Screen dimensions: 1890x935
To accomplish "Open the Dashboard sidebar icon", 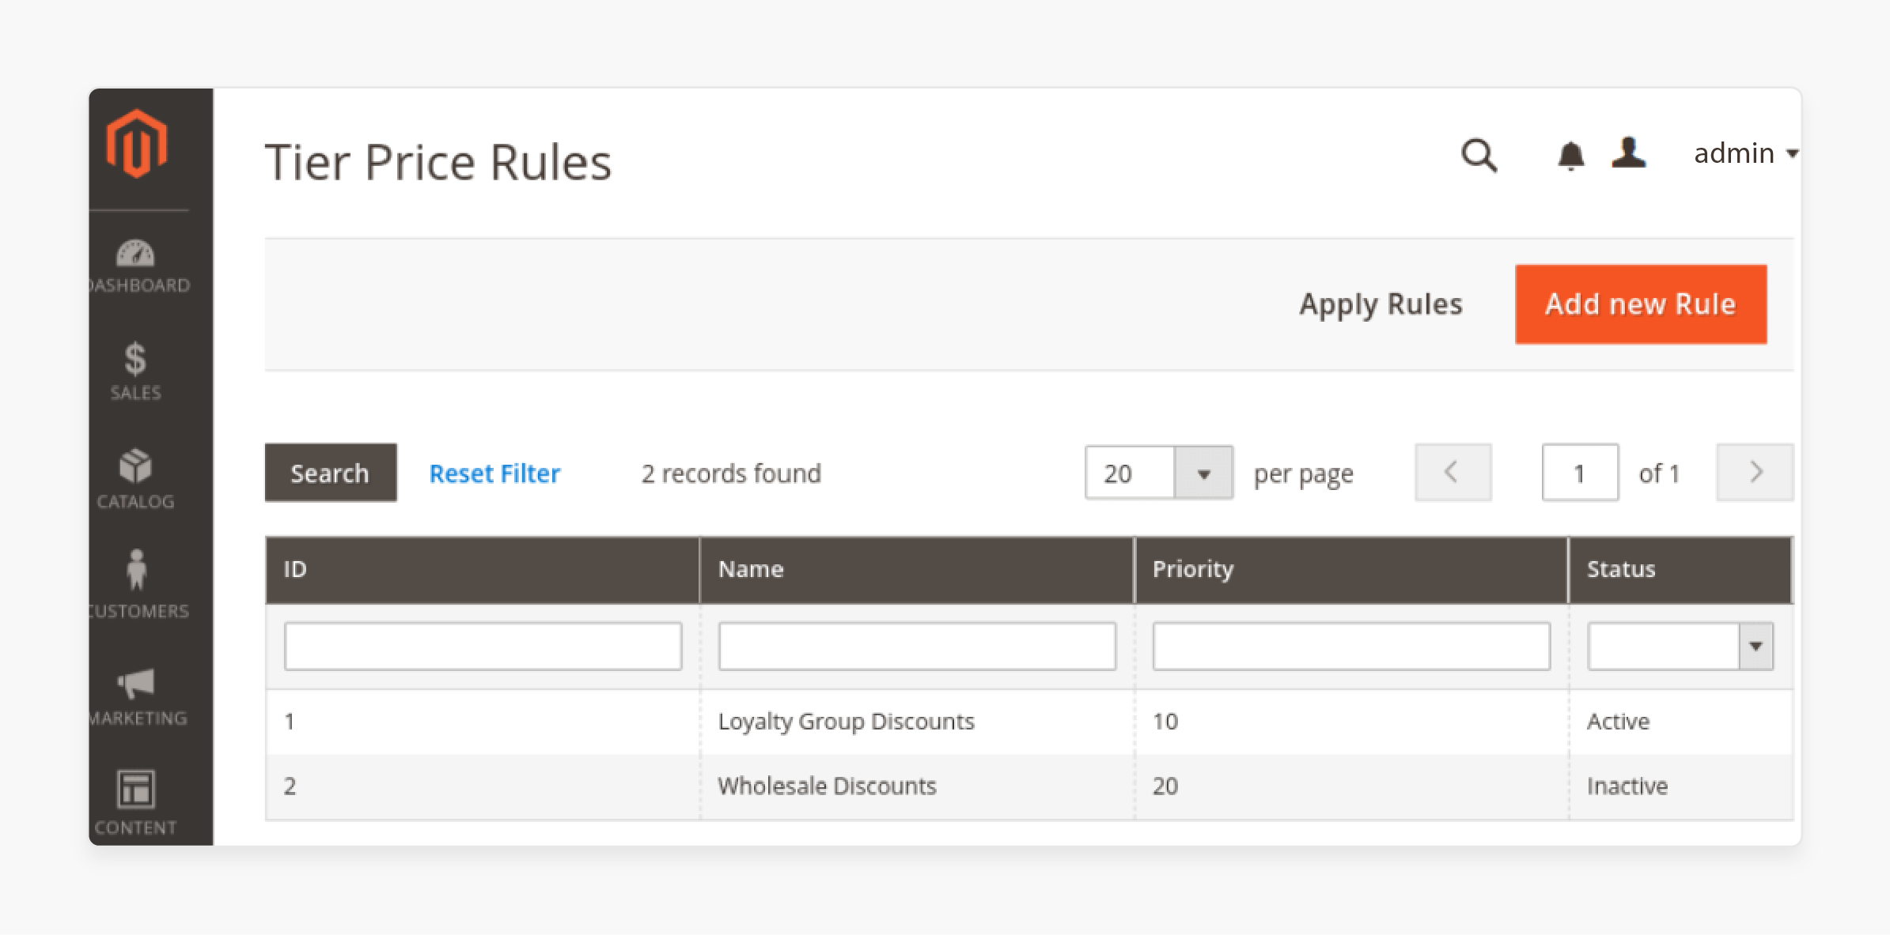I will pyautogui.click(x=136, y=253).
